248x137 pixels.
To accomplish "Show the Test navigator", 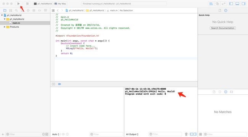I will pos(28,10).
